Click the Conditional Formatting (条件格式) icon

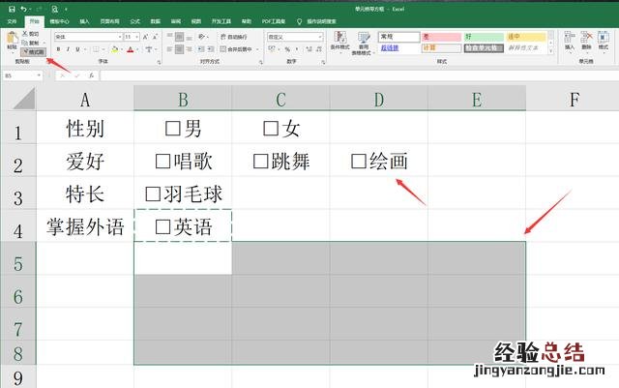[x=340, y=41]
